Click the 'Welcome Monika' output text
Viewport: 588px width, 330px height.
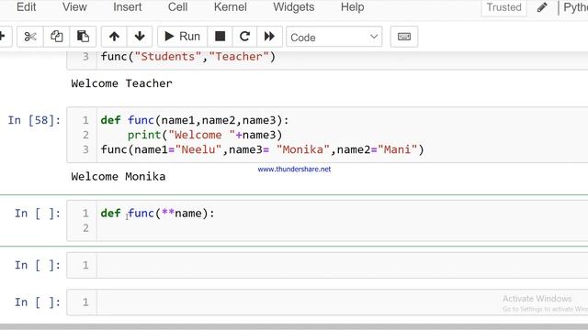coord(119,177)
